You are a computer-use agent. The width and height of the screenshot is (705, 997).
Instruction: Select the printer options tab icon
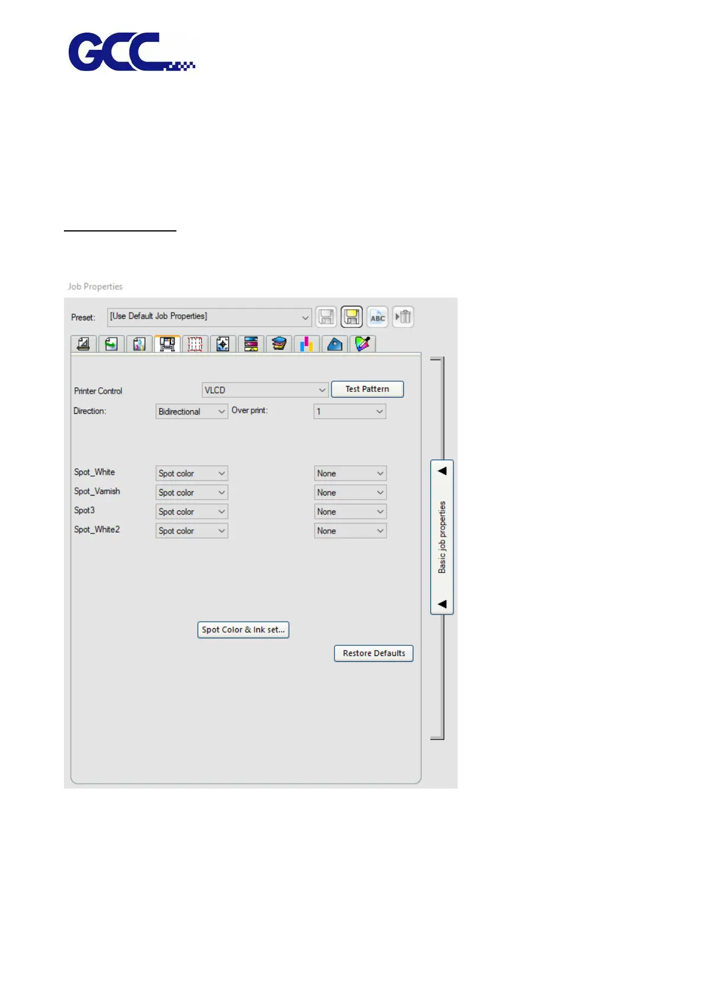coord(168,344)
